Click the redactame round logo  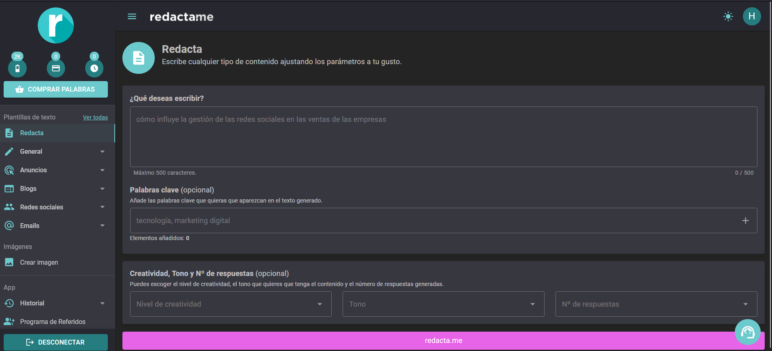coord(56,25)
